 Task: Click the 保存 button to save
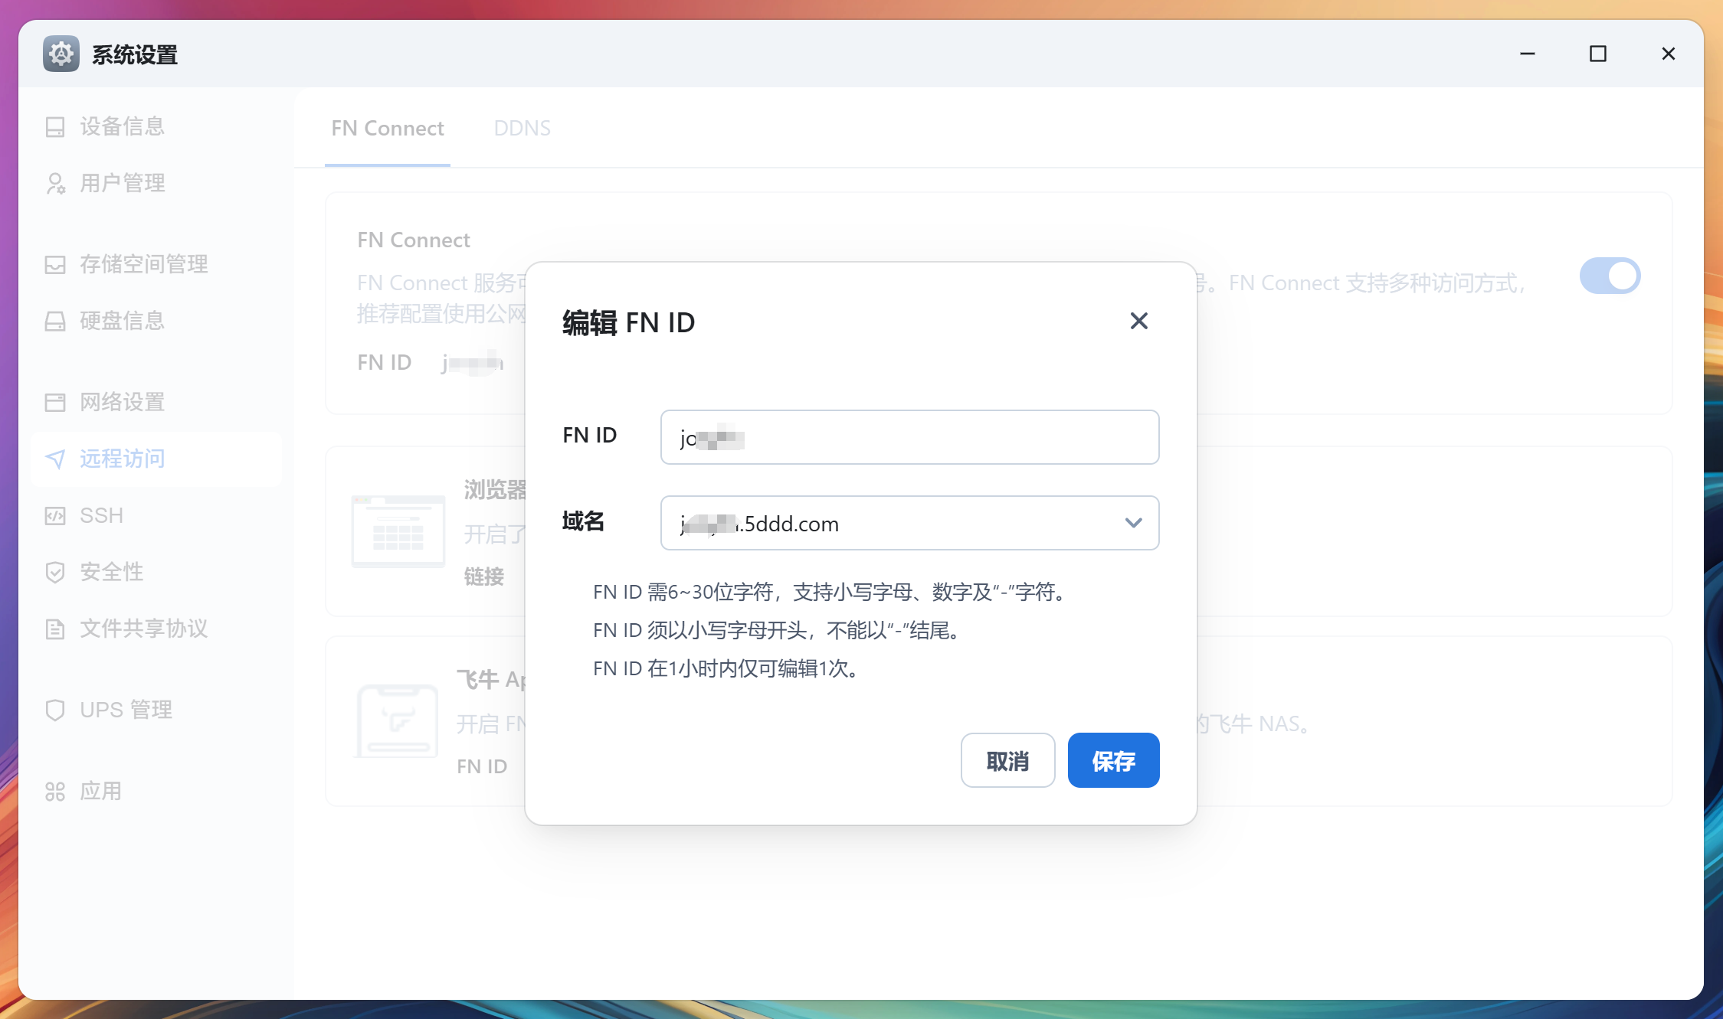pyautogui.click(x=1113, y=760)
